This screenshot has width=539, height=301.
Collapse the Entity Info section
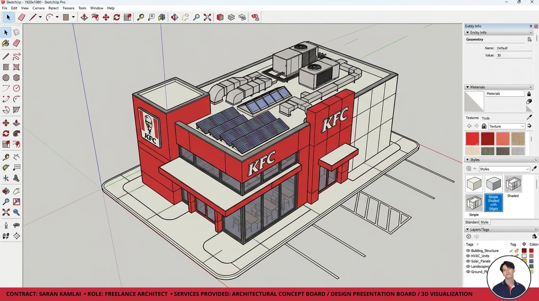pos(467,33)
